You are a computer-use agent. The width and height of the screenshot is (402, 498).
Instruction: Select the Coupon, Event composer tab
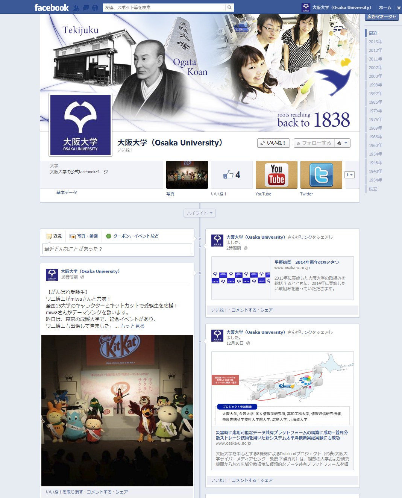tap(132, 236)
